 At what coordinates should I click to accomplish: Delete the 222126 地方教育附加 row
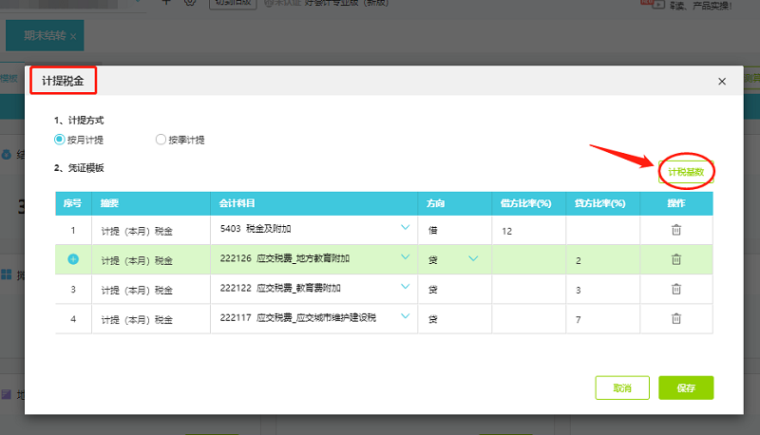click(676, 259)
